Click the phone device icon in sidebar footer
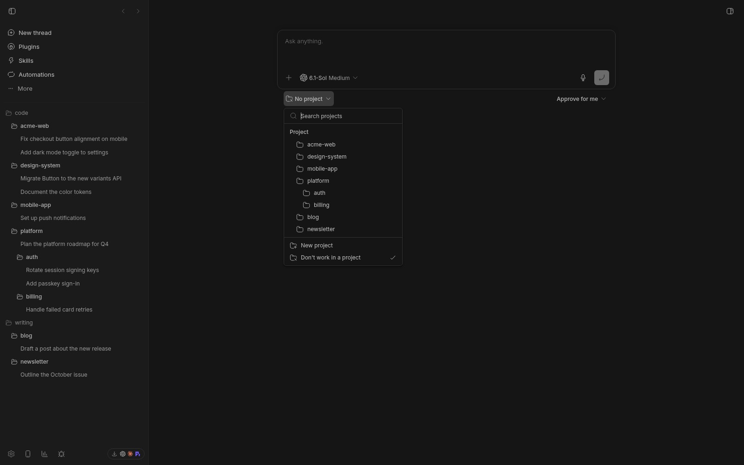 tap(28, 454)
